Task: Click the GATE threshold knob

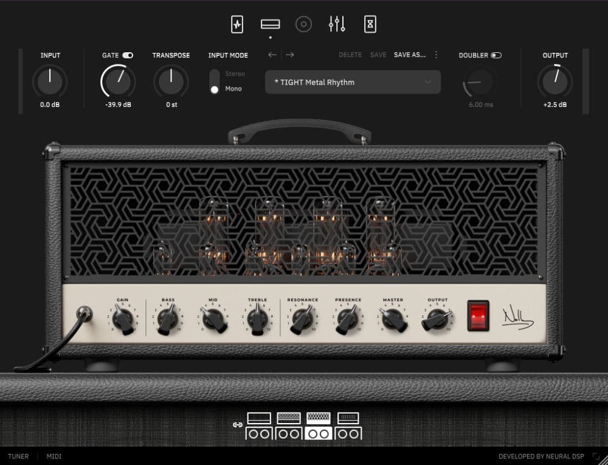Action: coord(118,81)
